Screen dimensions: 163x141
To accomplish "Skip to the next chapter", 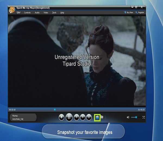I will pyautogui.click(x=83, y=117).
